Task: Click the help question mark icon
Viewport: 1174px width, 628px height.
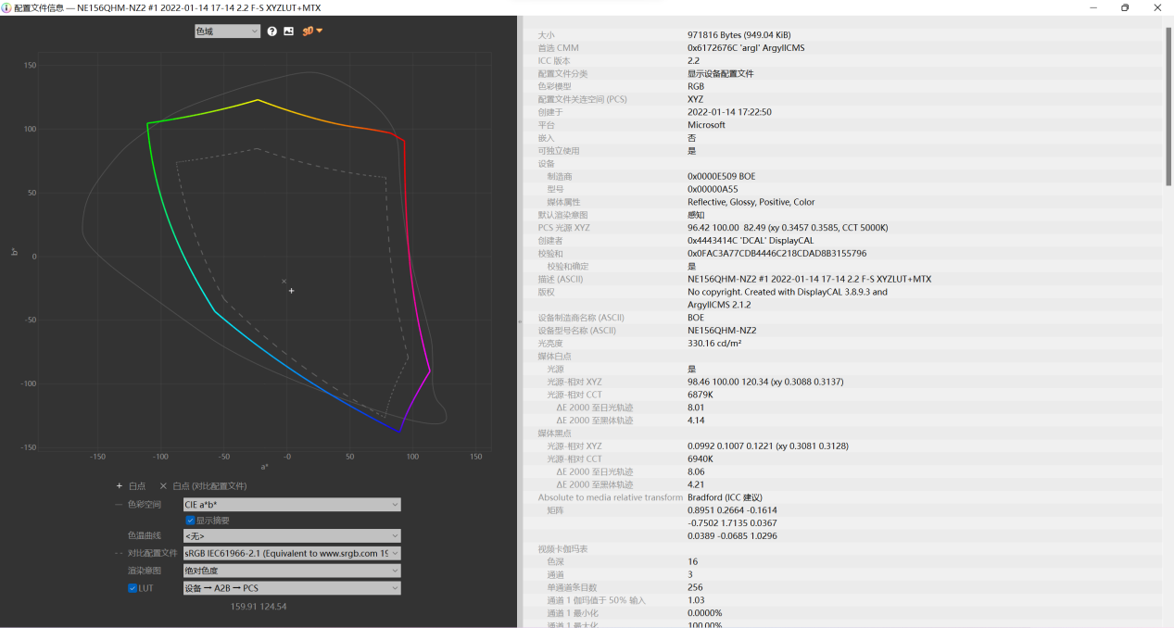Action: 272,31
